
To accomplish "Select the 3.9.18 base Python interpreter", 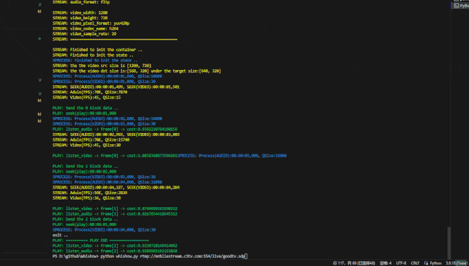I will [457, 263].
